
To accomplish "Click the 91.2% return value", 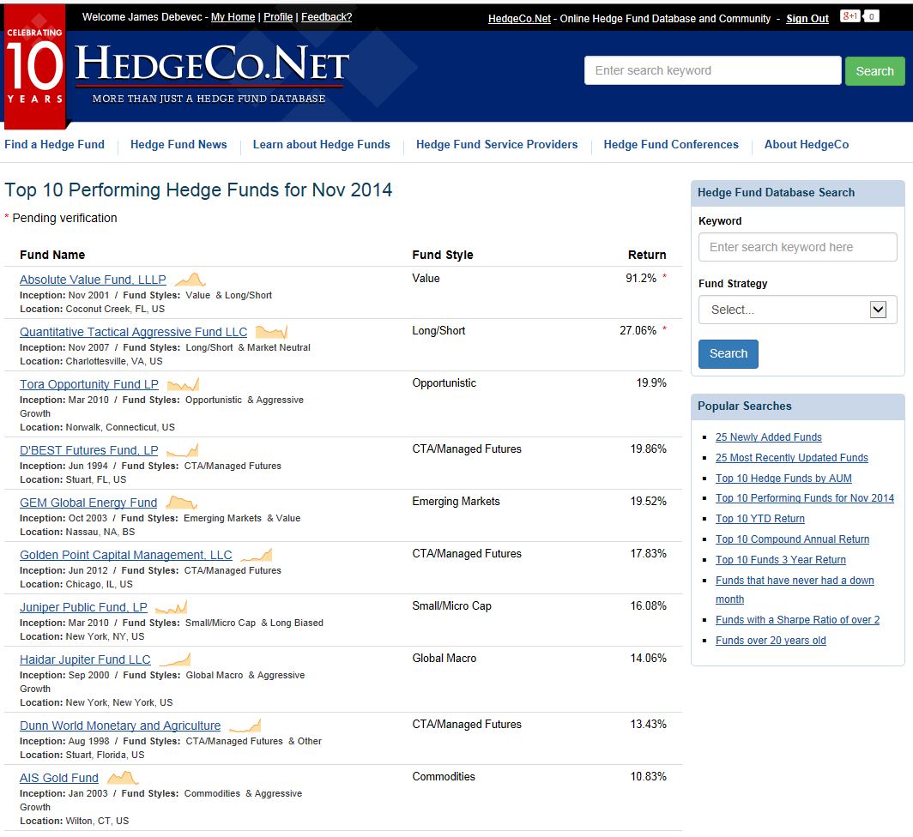I will pos(641,278).
